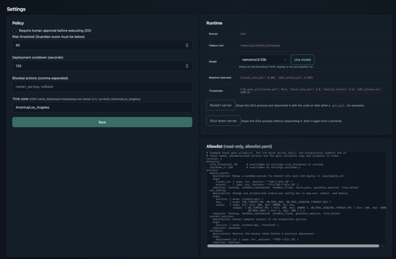Viewport: 396px width, 259px height.
Task: Click the Risk threshold stepper arrows
Action: pyautogui.click(x=187, y=45)
